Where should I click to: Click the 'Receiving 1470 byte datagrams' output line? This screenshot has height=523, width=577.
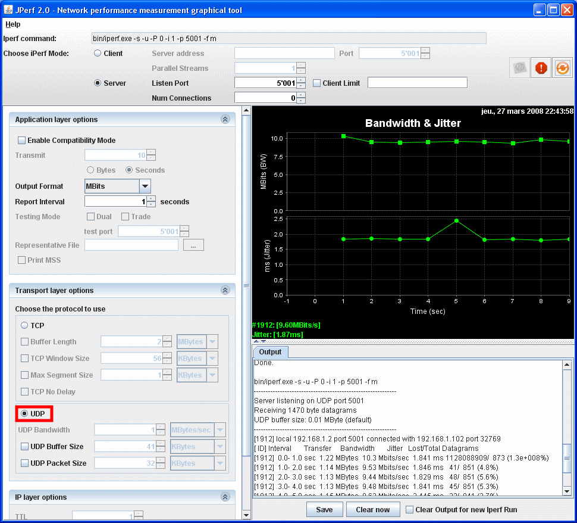pyautogui.click(x=305, y=410)
